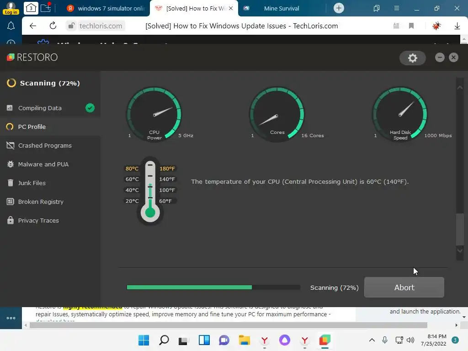The height and width of the screenshot is (351, 468).
Task: Click the CPU Power gauge
Action: (x=154, y=114)
